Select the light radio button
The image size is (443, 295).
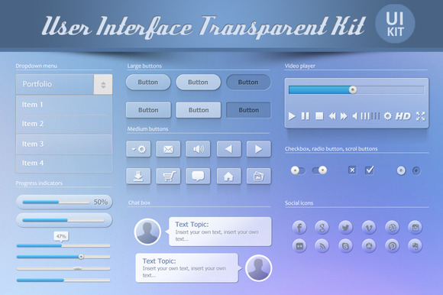click(x=401, y=170)
